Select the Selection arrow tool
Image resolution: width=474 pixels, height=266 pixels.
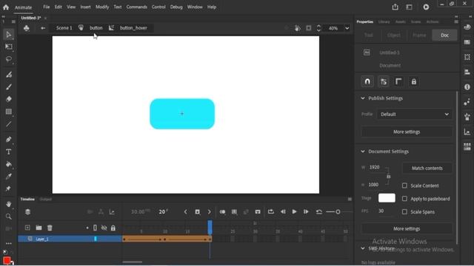8,35
